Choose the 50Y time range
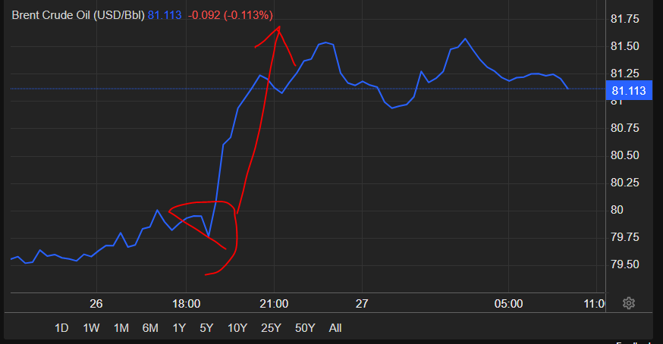Viewport: 663px width, 344px height. point(305,328)
